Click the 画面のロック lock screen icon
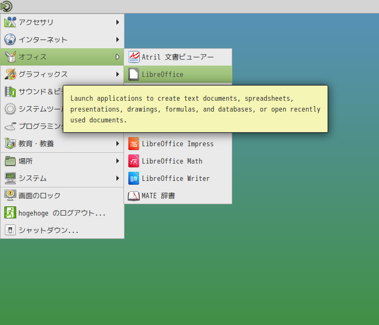Image resolution: width=379 pixels, height=325 pixels. [x=10, y=196]
